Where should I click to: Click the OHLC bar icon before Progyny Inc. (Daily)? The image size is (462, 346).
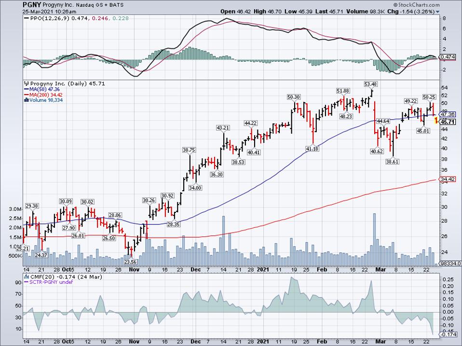[x=26, y=83]
